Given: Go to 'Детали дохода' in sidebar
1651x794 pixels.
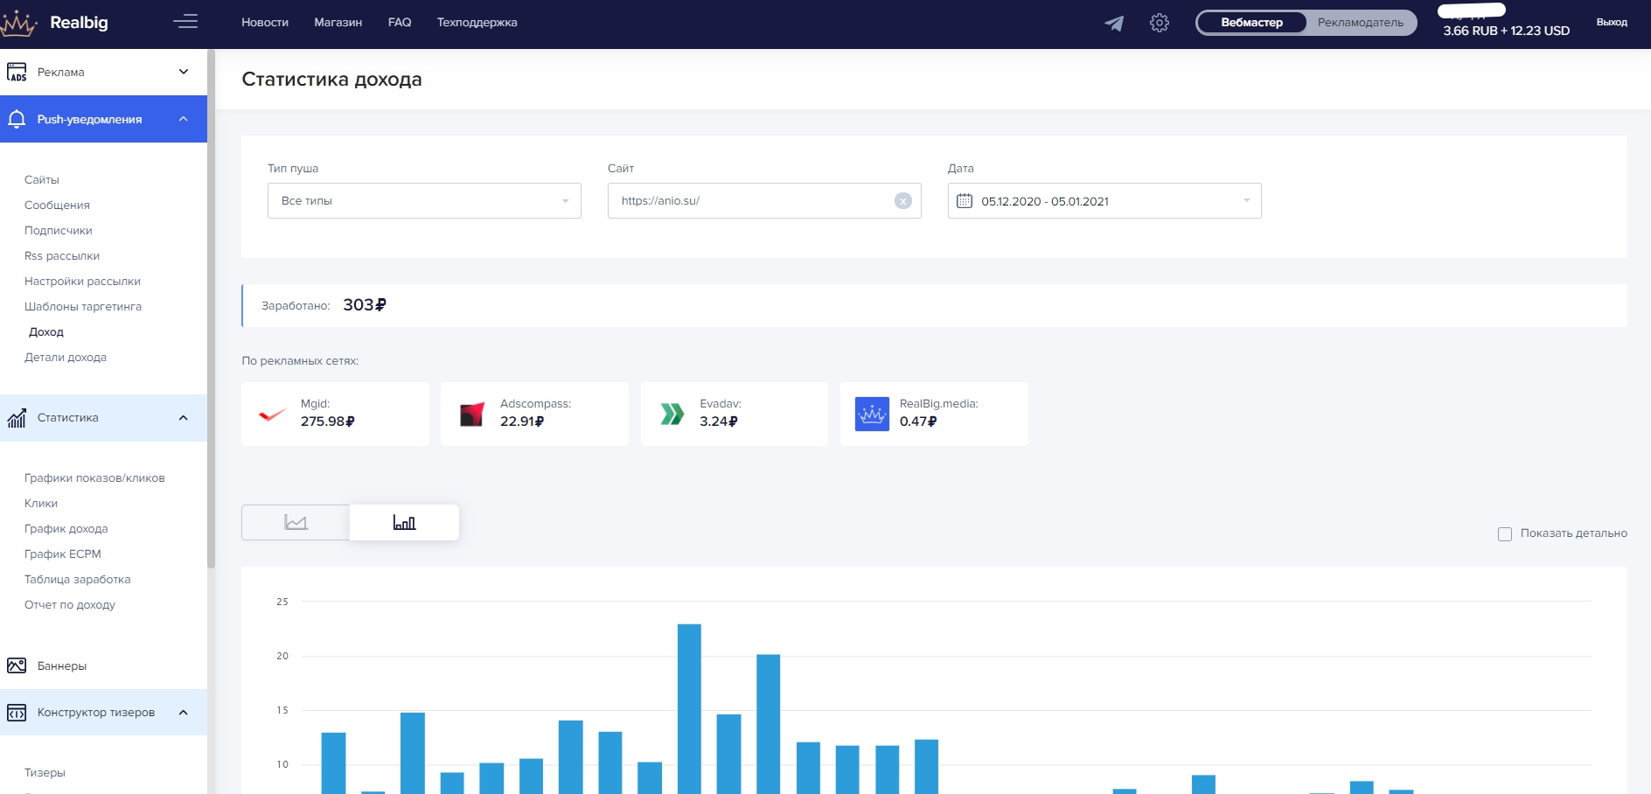Looking at the screenshot, I should (66, 358).
